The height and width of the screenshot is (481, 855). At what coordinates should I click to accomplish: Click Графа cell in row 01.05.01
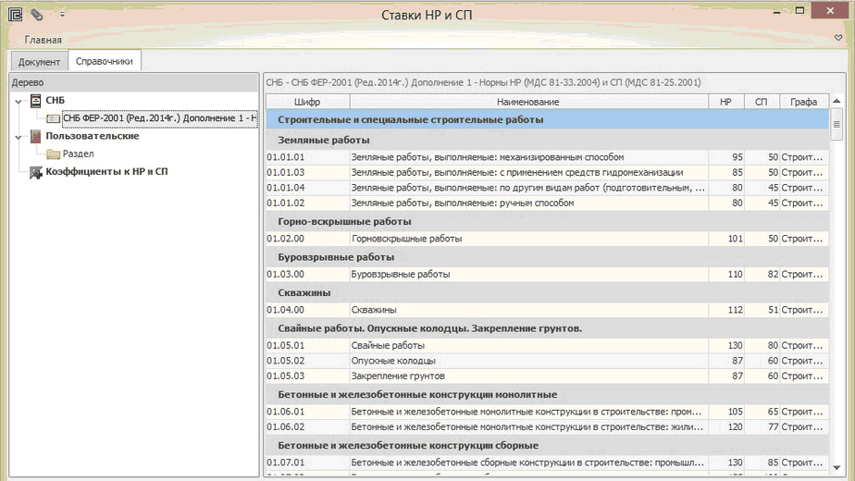click(804, 345)
